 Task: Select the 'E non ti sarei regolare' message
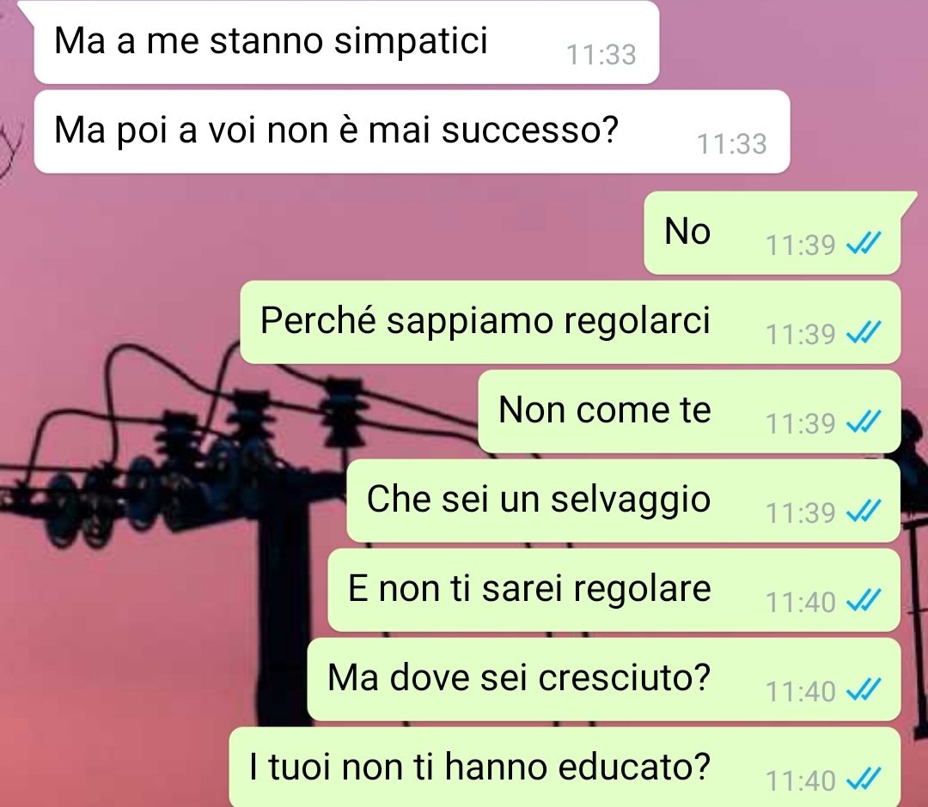click(614, 590)
